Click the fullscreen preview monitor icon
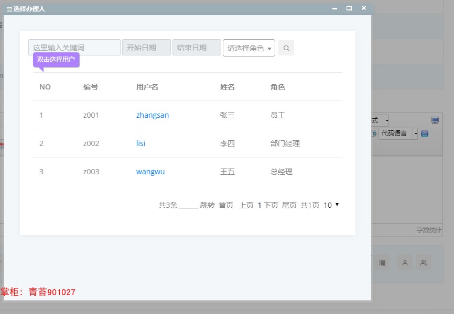 pyautogui.click(x=434, y=120)
